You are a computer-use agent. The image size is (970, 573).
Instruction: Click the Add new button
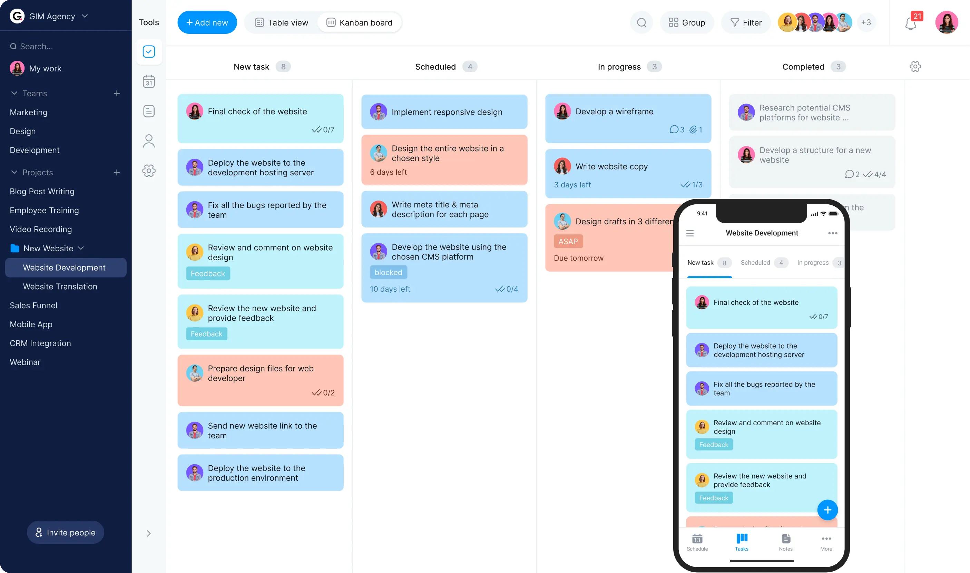coord(207,22)
